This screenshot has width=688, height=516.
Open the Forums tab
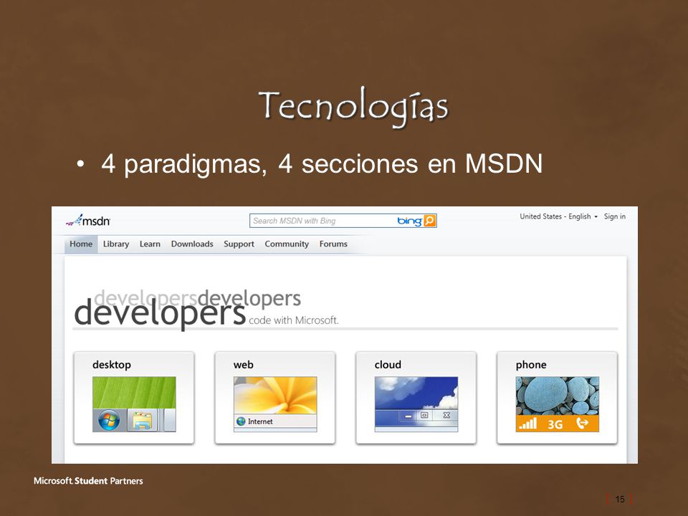point(333,244)
